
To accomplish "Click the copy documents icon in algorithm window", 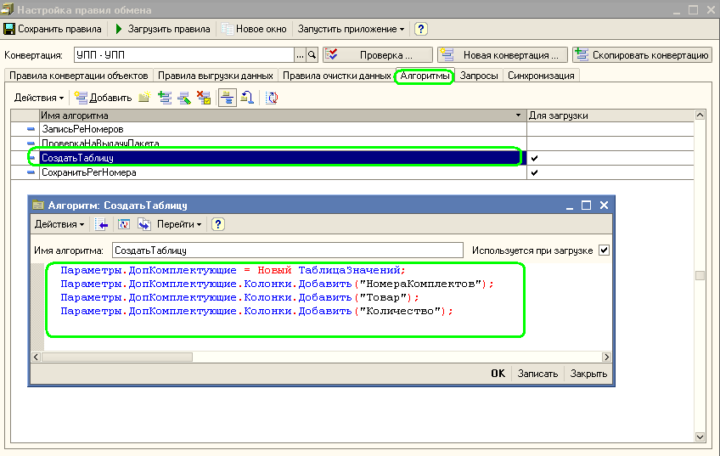I will pyautogui.click(x=144, y=224).
